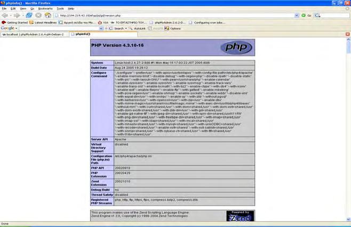Click the 'System' row label
Screen dimensions: 351x227
97,63
